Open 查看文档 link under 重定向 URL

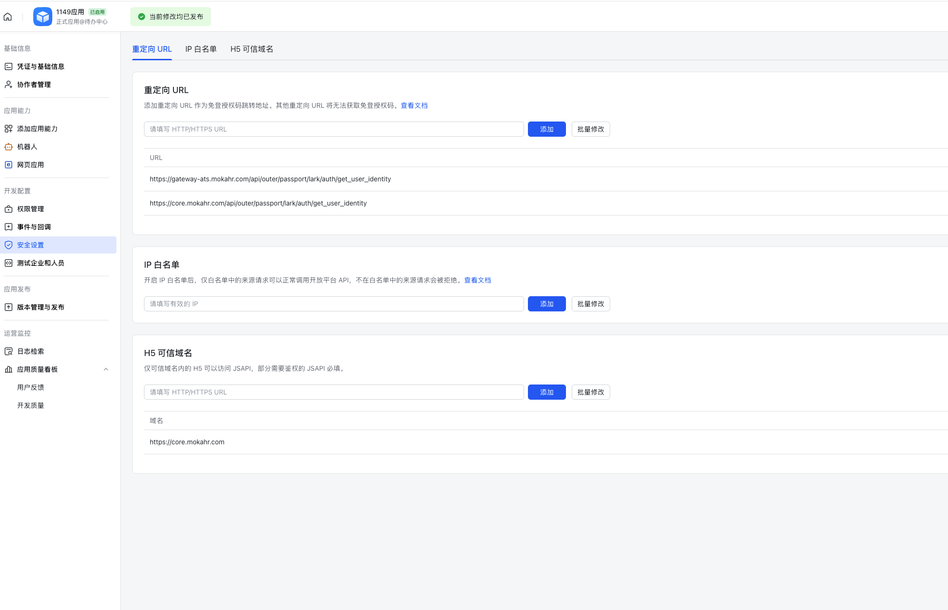click(414, 105)
